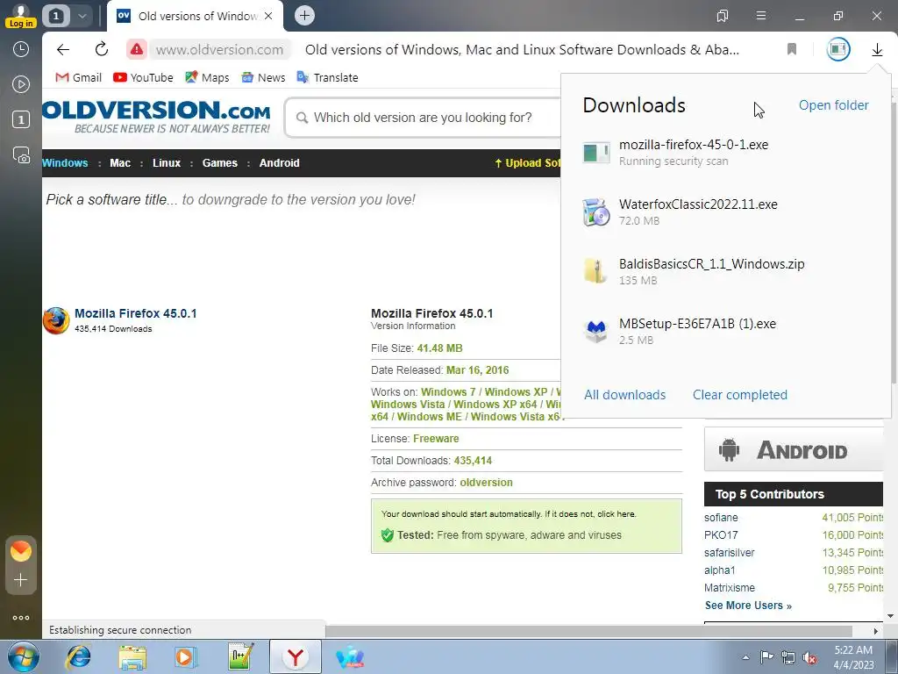Open the video play icon in sidebar
This screenshot has height=674, width=898.
click(21, 85)
